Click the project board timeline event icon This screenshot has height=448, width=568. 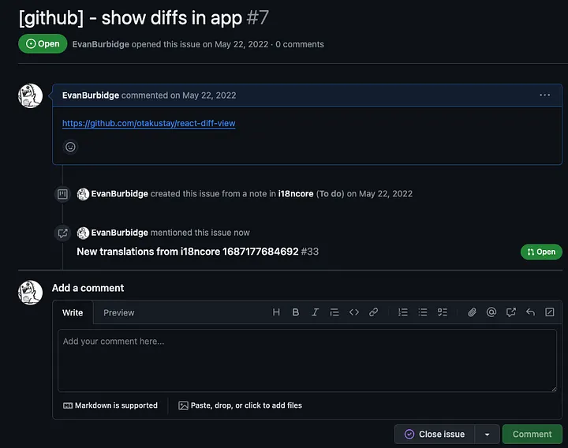62,194
